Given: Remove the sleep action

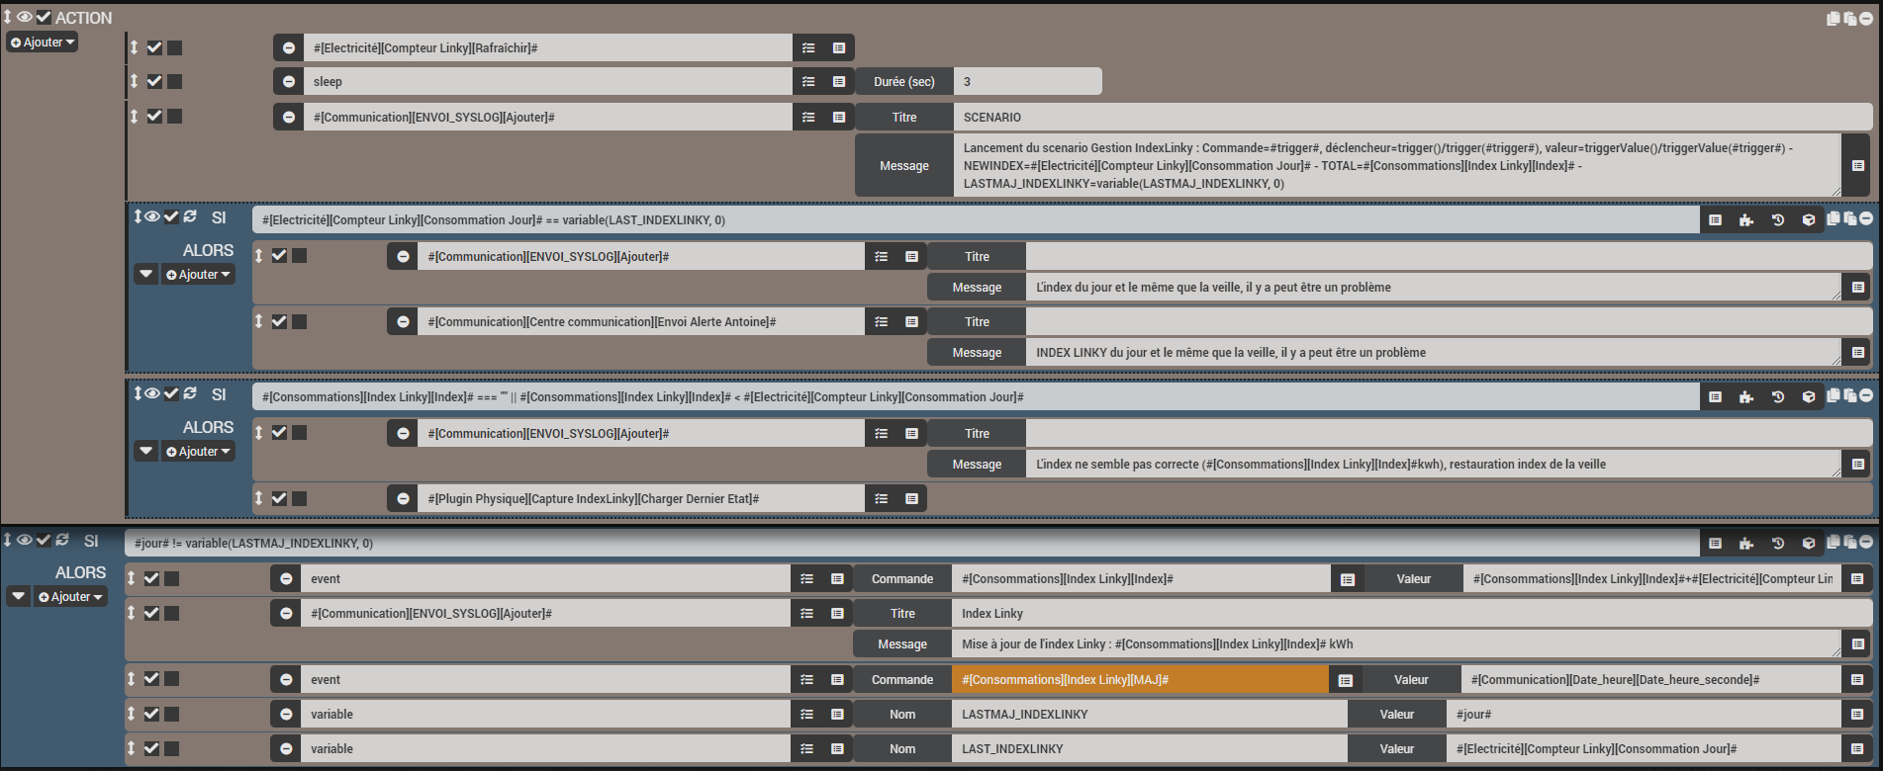Looking at the screenshot, I should pyautogui.click(x=288, y=82).
